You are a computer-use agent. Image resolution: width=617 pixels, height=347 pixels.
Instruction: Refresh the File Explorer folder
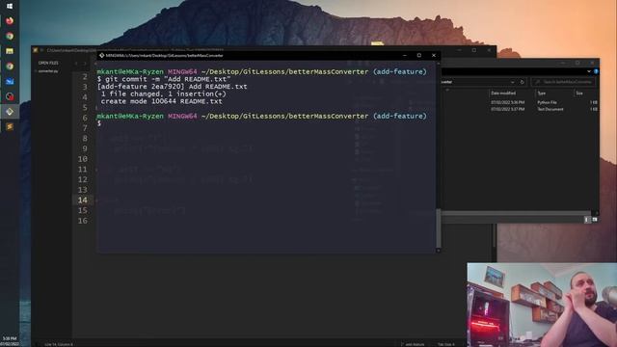tap(523, 82)
